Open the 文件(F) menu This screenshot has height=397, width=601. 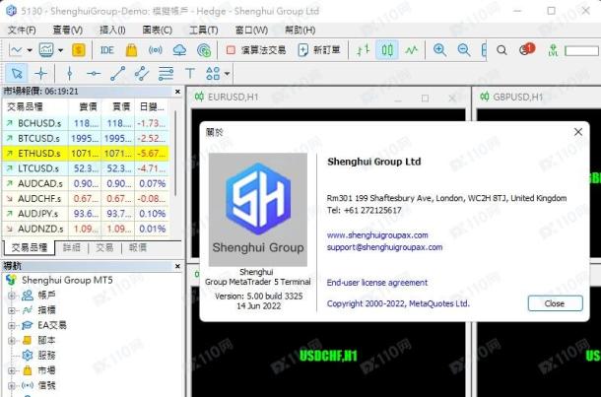22,30
